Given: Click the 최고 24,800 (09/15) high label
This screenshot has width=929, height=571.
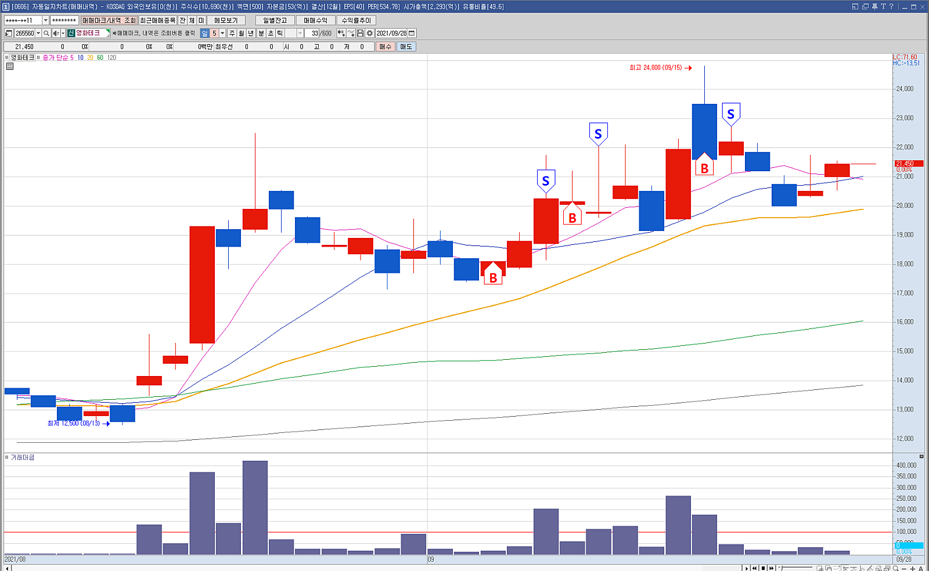Looking at the screenshot, I should (x=656, y=68).
